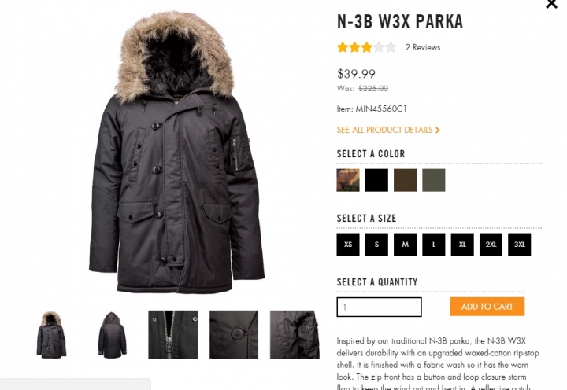Viewport: 567px width, 390px height.
Task: Choose size S
Action: pyautogui.click(x=376, y=245)
